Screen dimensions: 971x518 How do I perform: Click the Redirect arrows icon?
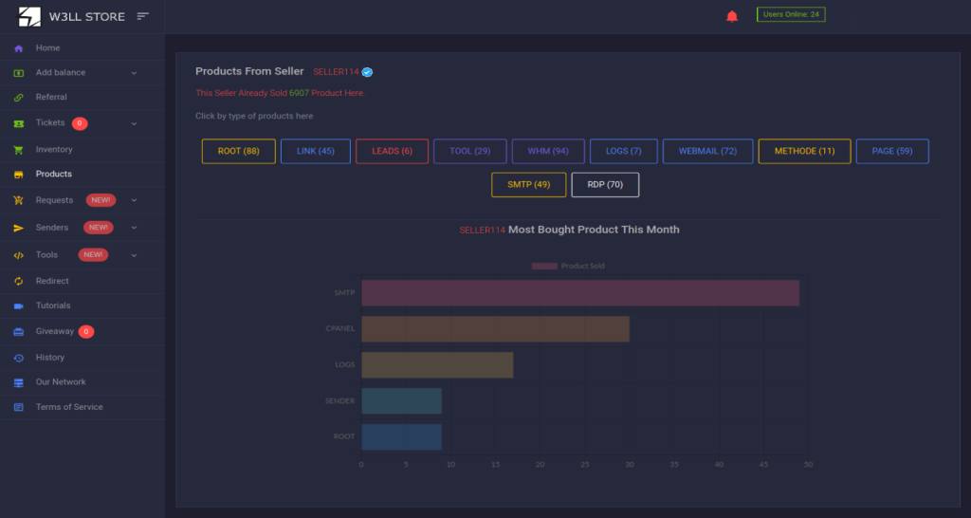(x=18, y=282)
